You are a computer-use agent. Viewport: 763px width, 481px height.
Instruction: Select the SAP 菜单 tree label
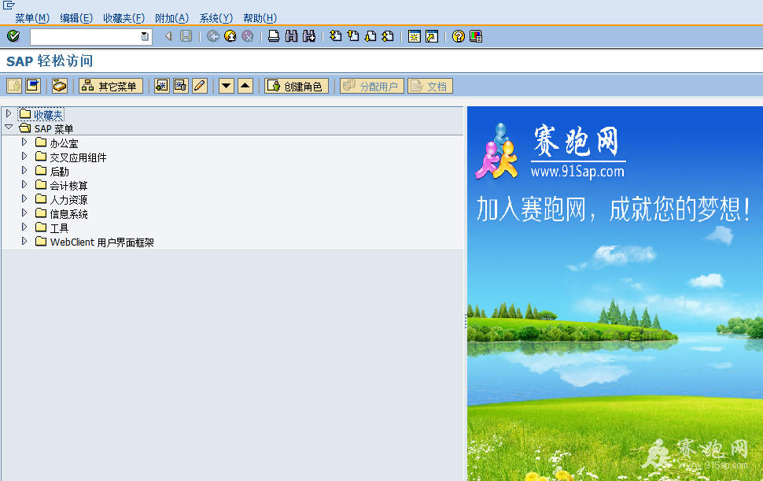click(53, 129)
